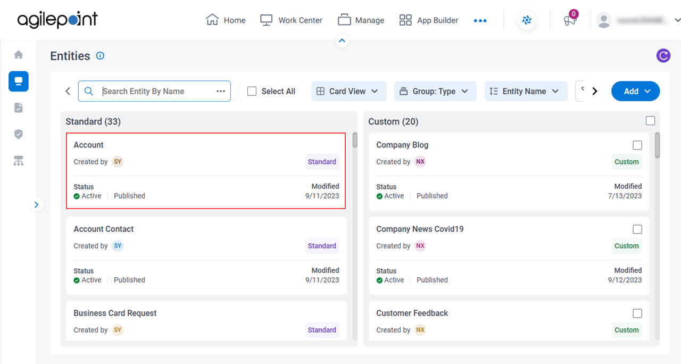Open the shield icon in left sidebar
Image resolution: width=681 pixels, height=364 pixels.
tap(19, 134)
